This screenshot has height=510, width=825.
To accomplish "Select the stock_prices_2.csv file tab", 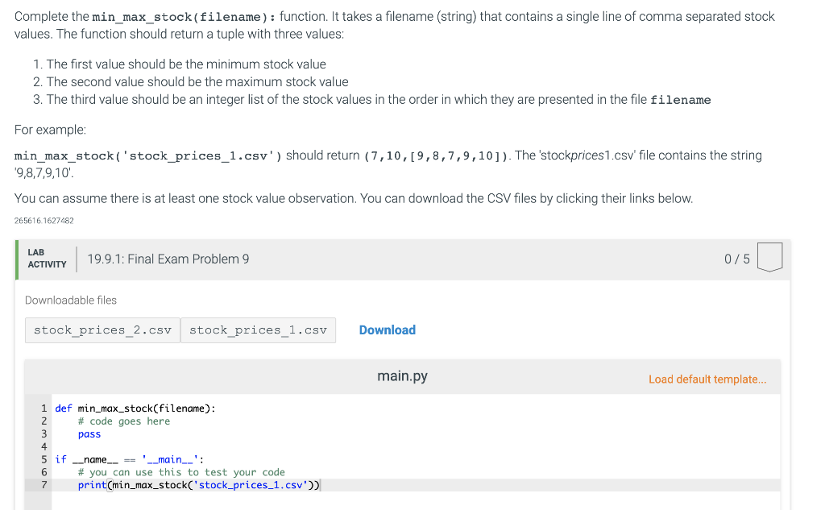I will [102, 330].
